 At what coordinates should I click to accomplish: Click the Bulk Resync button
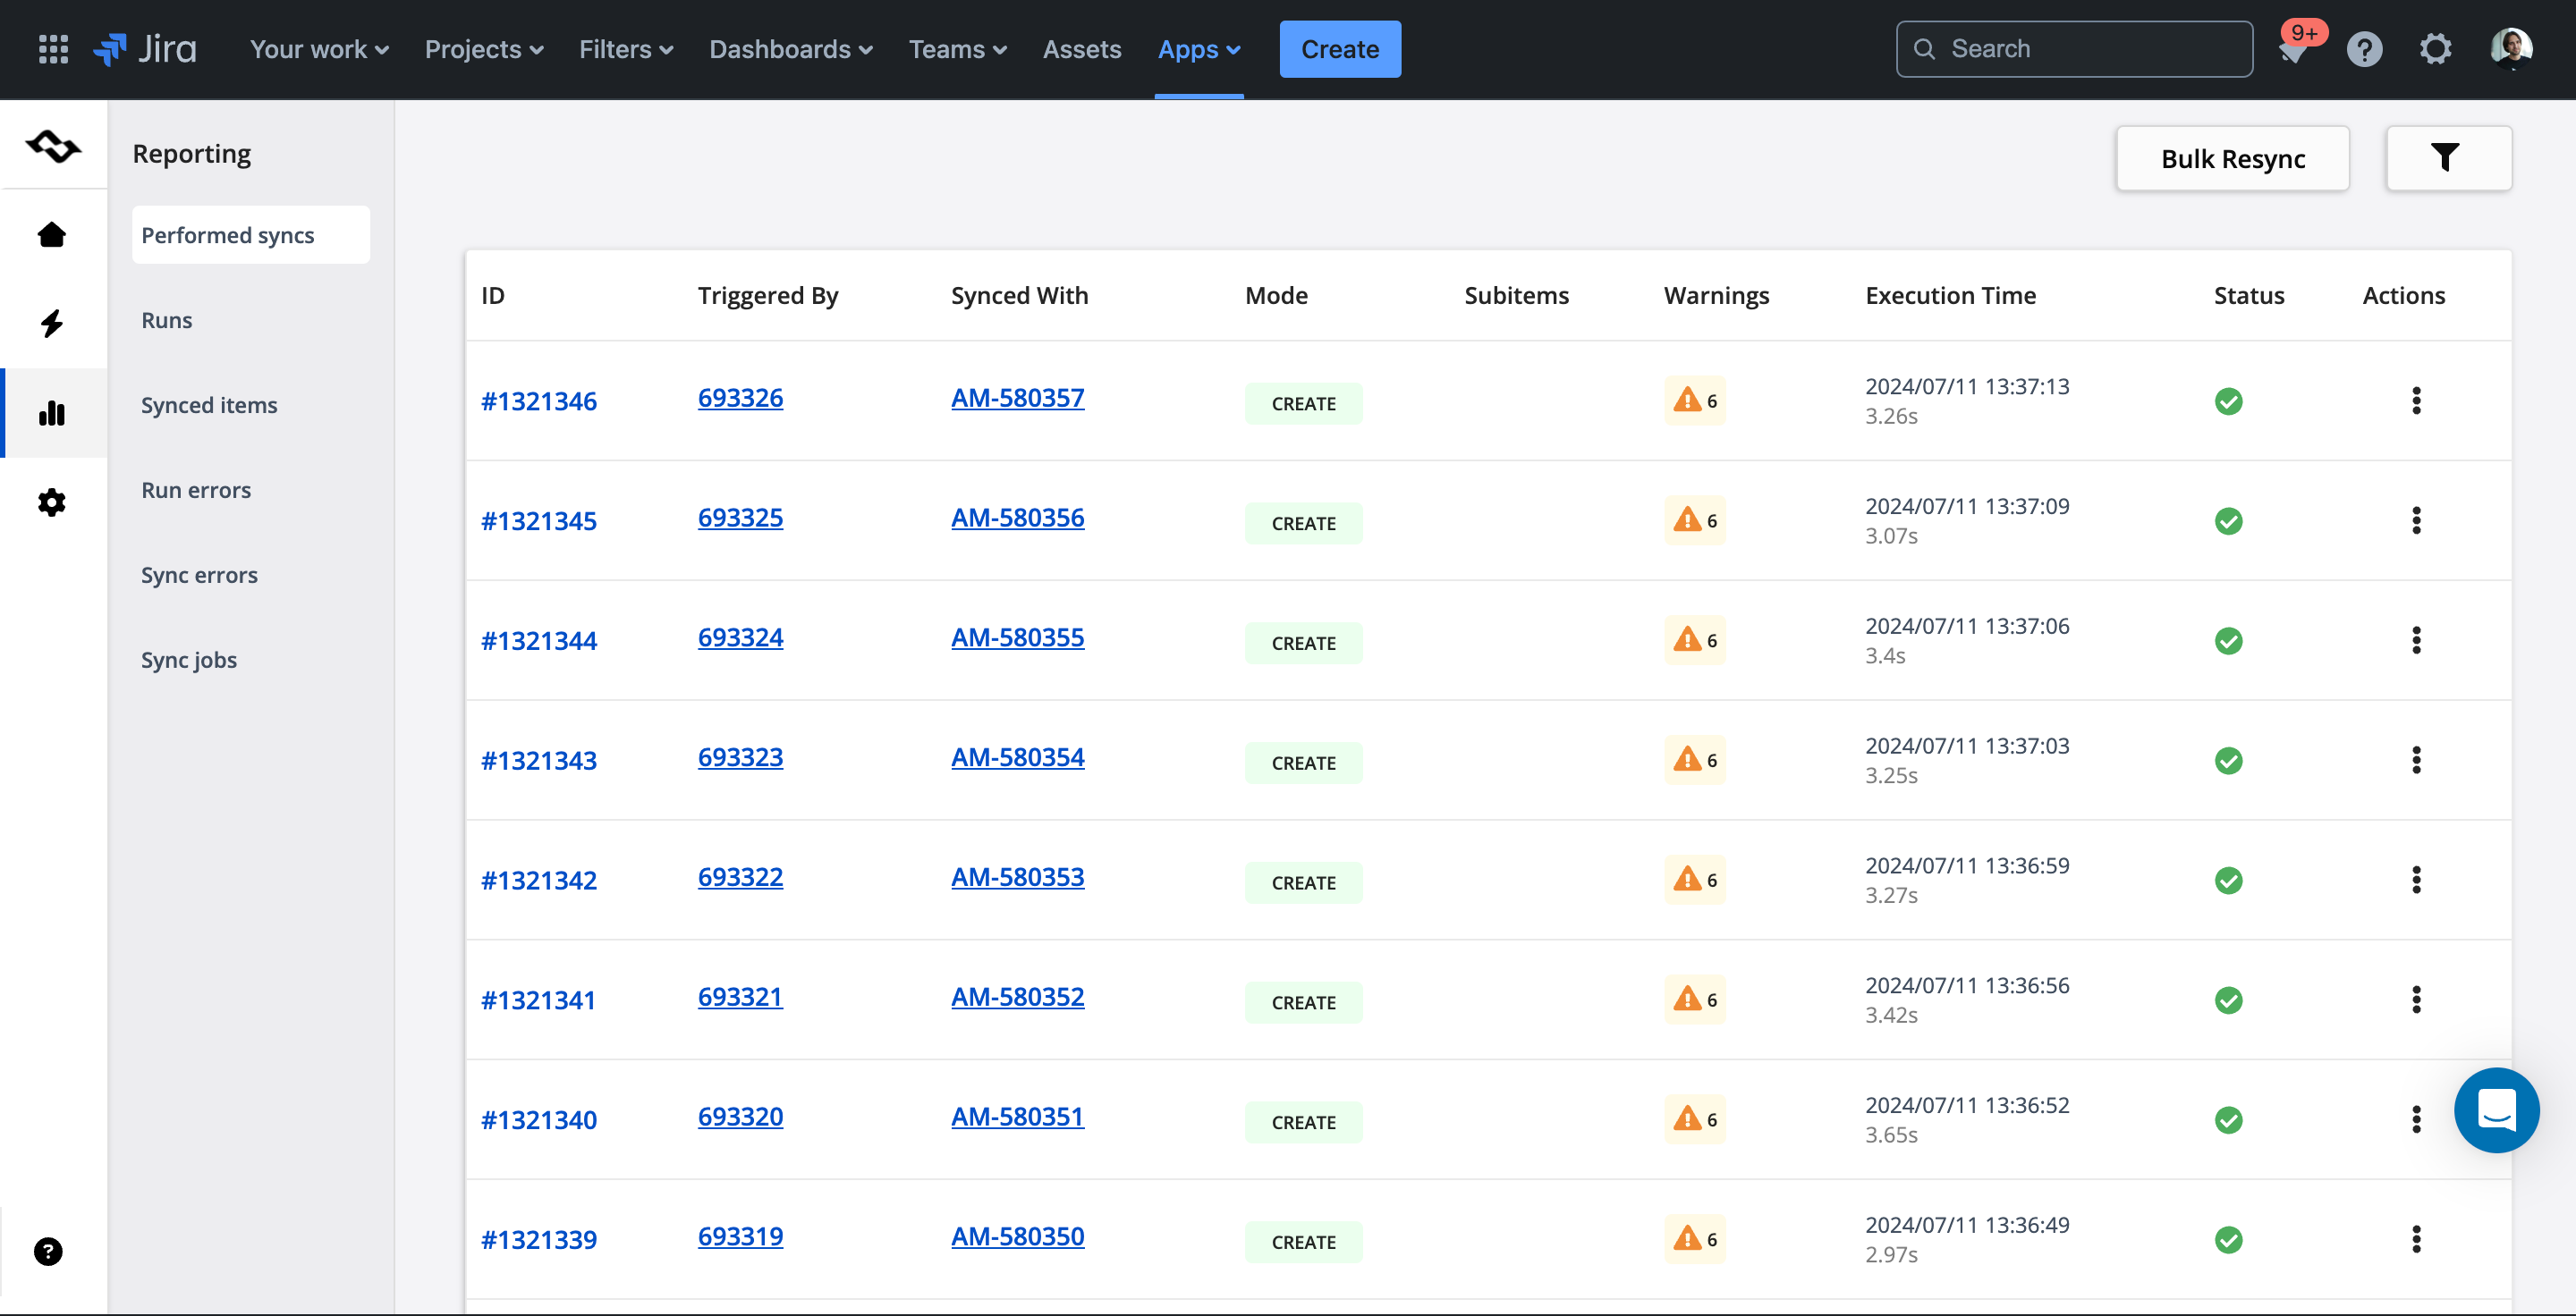[2232, 158]
